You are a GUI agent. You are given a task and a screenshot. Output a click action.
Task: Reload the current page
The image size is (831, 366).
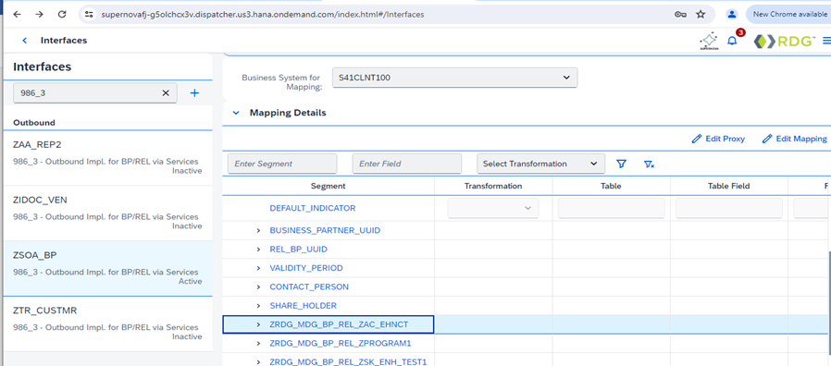(62, 14)
